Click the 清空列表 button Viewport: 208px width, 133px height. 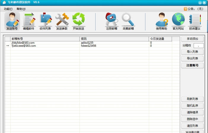[193, 126]
